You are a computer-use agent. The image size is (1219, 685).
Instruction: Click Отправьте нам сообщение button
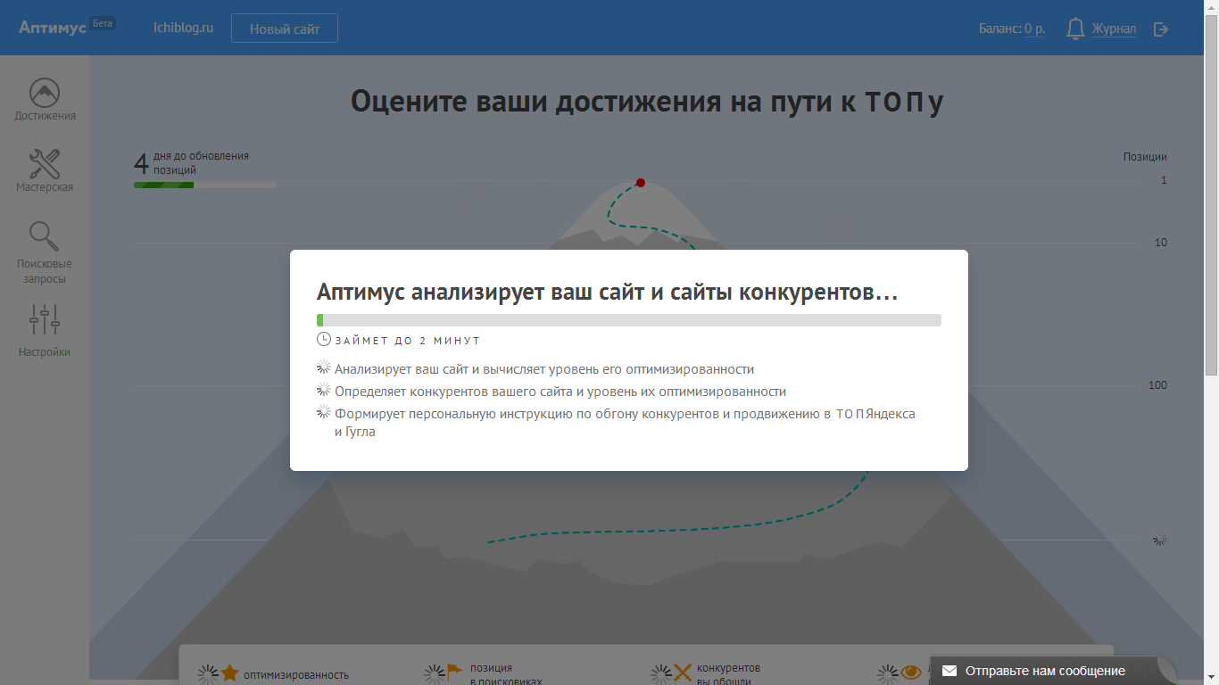(1045, 671)
